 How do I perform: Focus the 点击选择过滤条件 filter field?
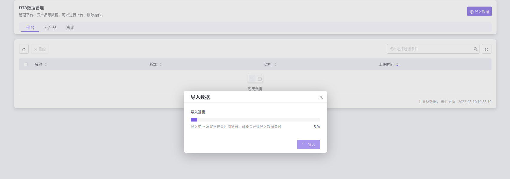429,49
